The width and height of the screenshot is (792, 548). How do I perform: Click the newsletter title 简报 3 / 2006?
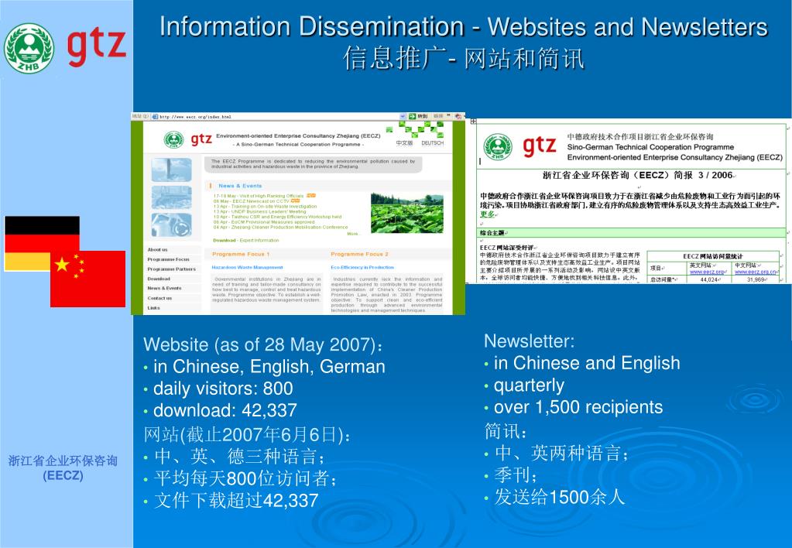[x=638, y=175]
